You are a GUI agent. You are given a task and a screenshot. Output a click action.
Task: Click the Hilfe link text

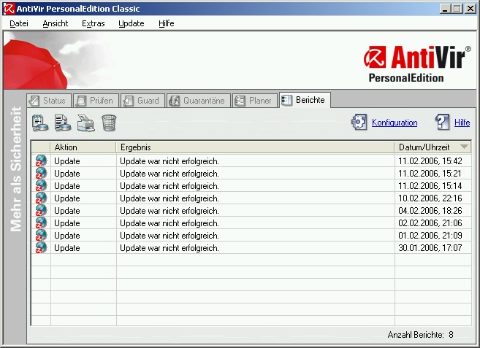coord(462,123)
